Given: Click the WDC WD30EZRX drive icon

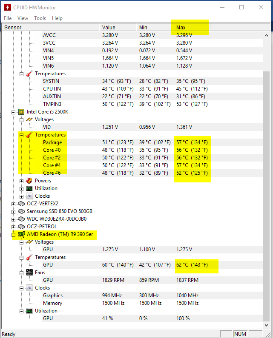Looking at the screenshot, I should (21, 219).
